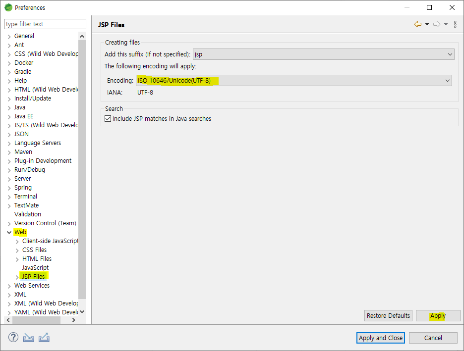Select the JSON preferences item
Screen dimensions: 464x351
(21, 134)
